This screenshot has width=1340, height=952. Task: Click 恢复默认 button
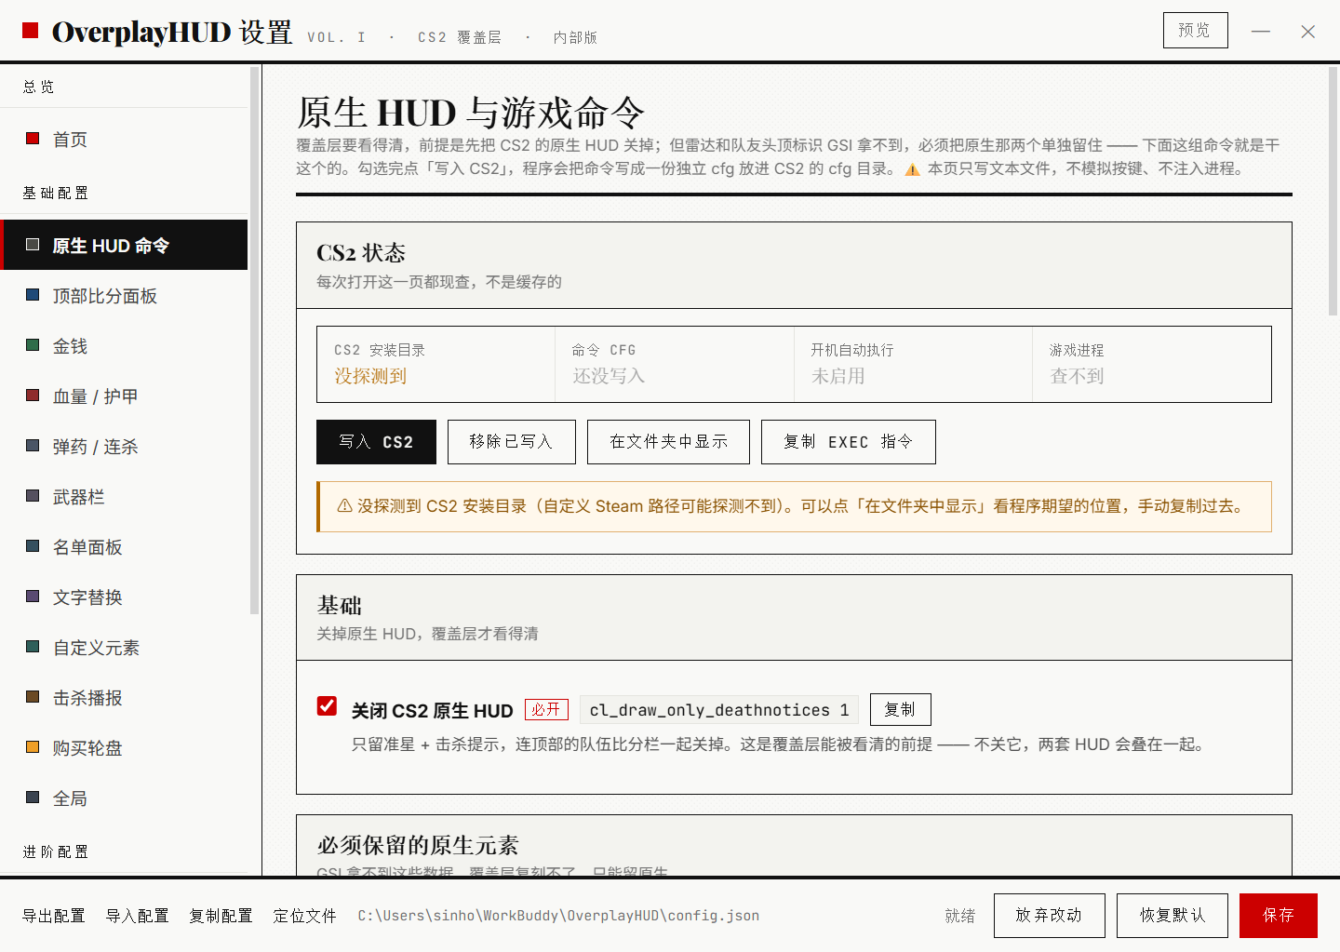pos(1172,916)
